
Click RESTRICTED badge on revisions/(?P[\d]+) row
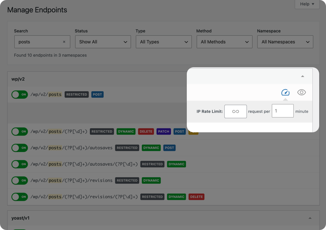tap(152, 197)
